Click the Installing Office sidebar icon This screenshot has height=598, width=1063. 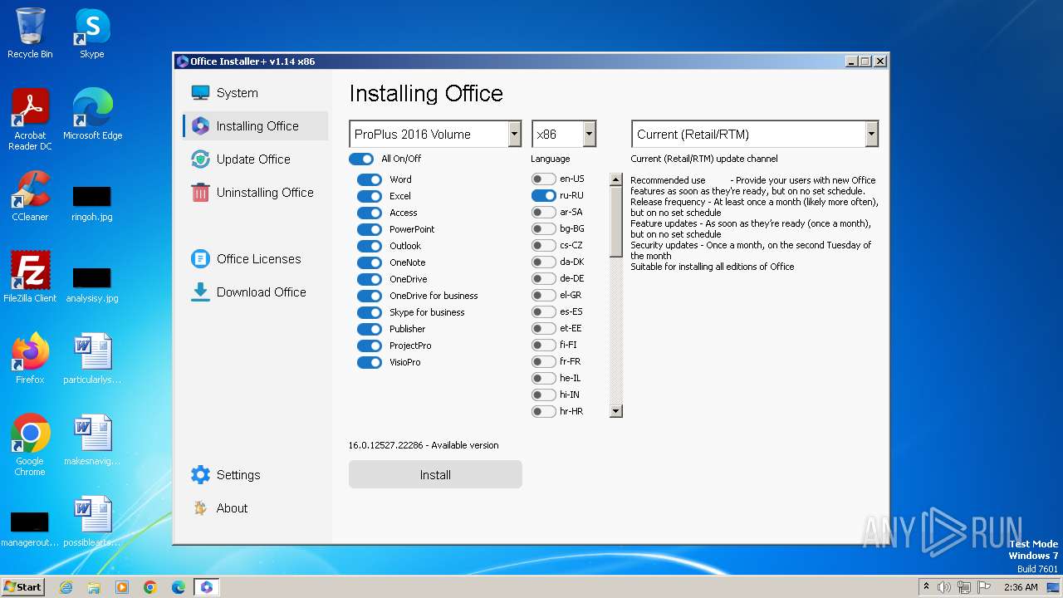pyautogui.click(x=200, y=126)
